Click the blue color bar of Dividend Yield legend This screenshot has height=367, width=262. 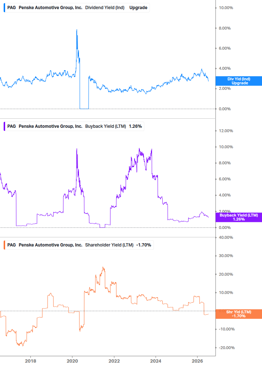coord(4,8)
